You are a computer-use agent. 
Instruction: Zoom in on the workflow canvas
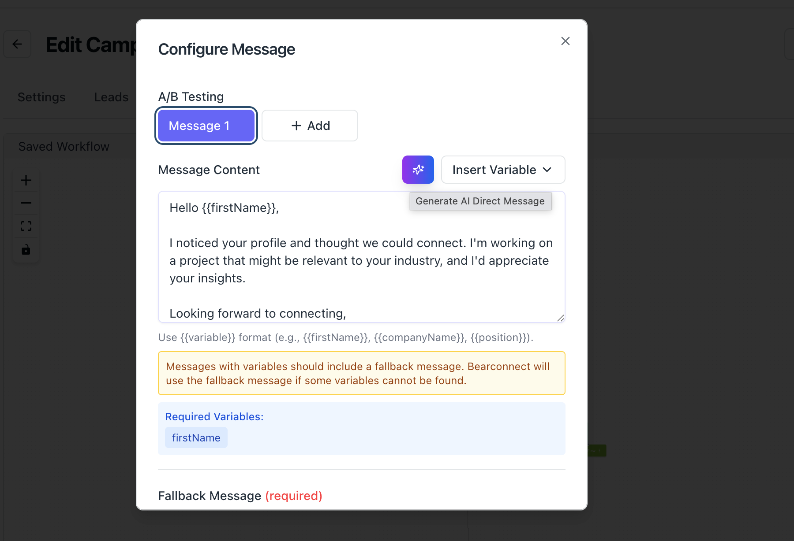[x=26, y=180]
